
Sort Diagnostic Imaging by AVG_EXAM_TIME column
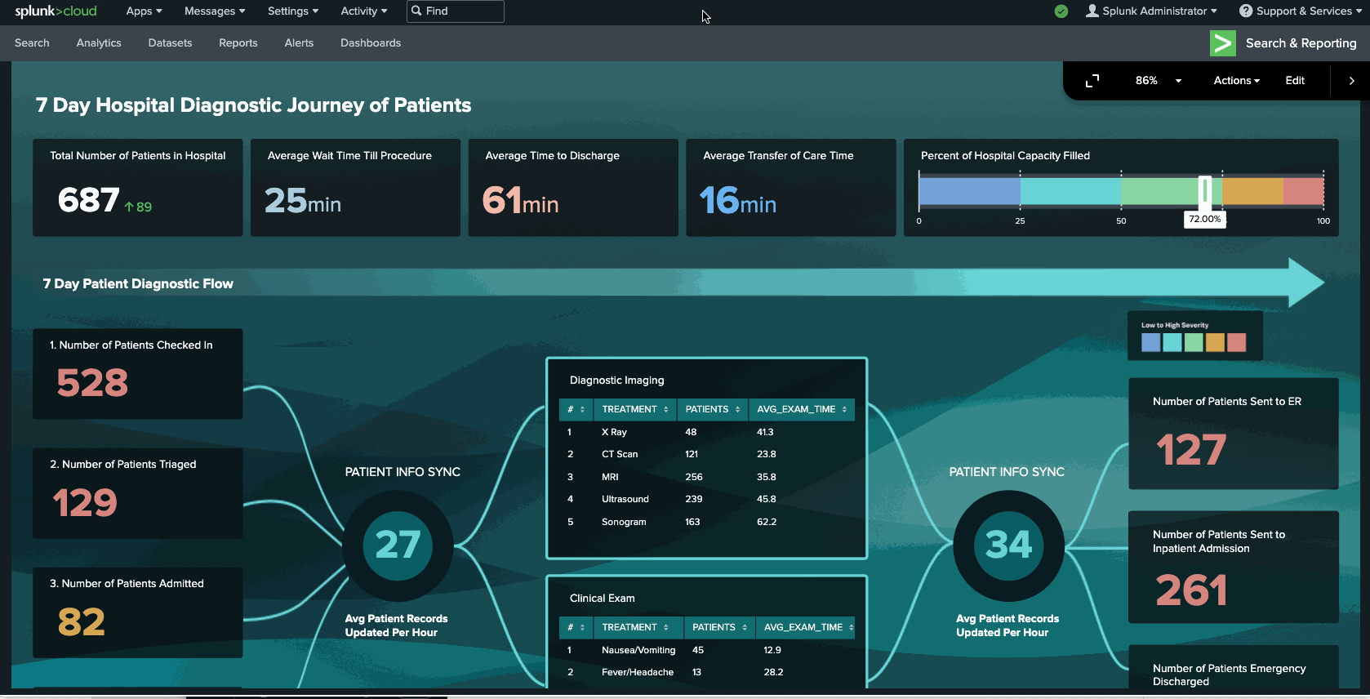[801, 409]
